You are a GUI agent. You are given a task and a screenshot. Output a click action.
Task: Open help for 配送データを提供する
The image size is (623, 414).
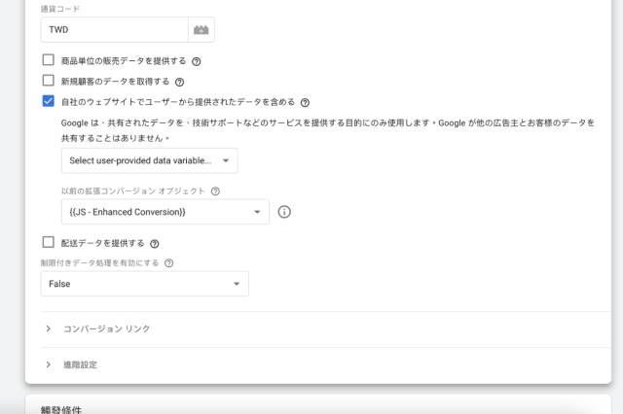[155, 244]
